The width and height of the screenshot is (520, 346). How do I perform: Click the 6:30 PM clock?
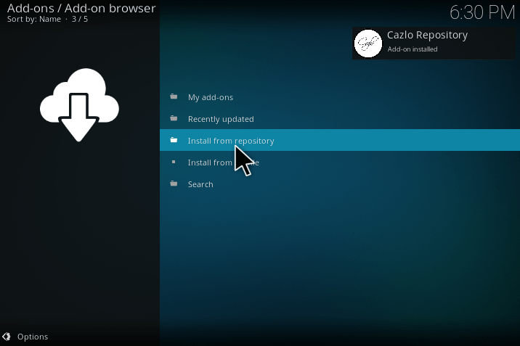(482, 12)
